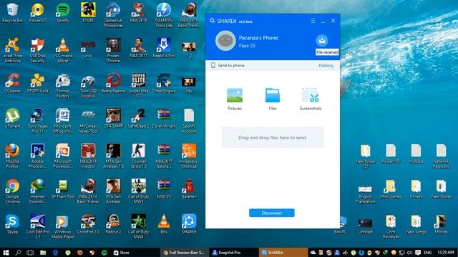Open the Garena+ desktop shortcut
The width and height of the screenshot is (458, 257).
tap(189, 188)
